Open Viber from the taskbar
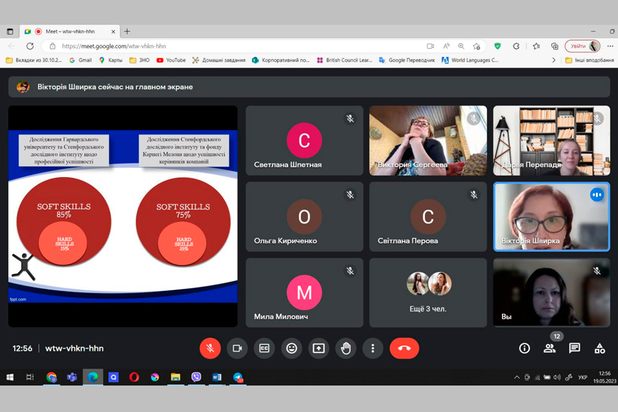This screenshot has height=412, width=618. coord(196,377)
